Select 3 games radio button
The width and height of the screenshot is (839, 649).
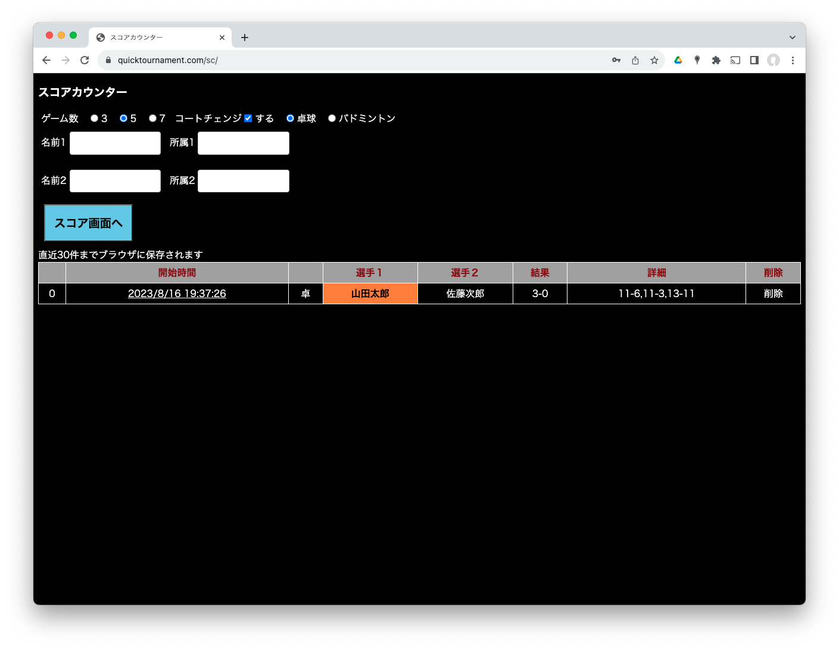pyautogui.click(x=94, y=118)
